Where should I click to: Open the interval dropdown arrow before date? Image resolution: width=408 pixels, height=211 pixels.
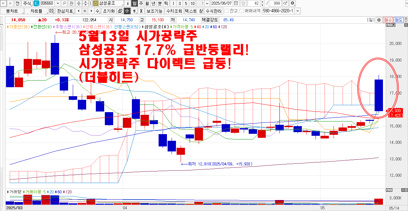click(208, 3)
